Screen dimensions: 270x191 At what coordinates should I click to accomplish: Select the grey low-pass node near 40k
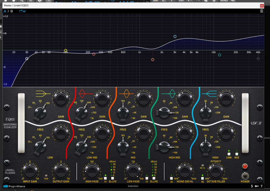(x=258, y=59)
